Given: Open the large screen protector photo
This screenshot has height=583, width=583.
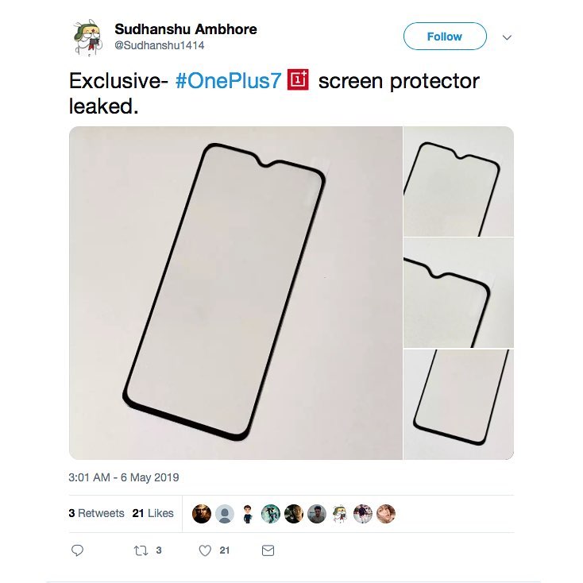Looking at the screenshot, I should click(236, 293).
